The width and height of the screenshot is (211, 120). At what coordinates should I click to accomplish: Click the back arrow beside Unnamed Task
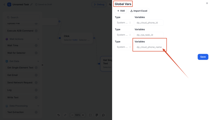point(4,4)
